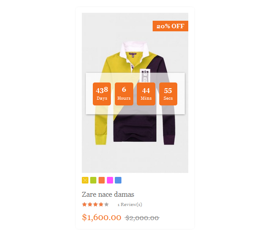This screenshot has height=236, width=271.
Task: Click the 44 Mins countdown box
Action: point(146,94)
